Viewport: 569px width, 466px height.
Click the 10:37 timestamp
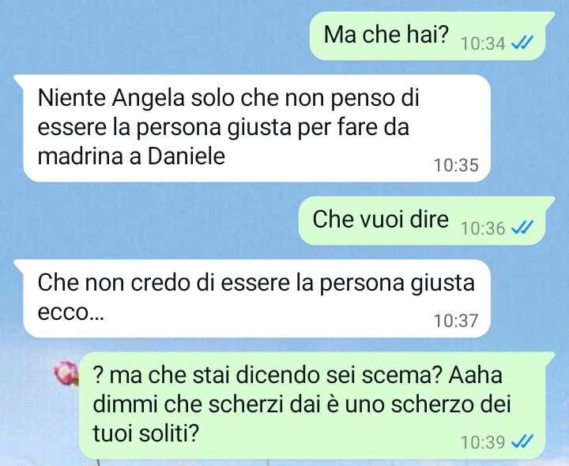[x=456, y=321]
